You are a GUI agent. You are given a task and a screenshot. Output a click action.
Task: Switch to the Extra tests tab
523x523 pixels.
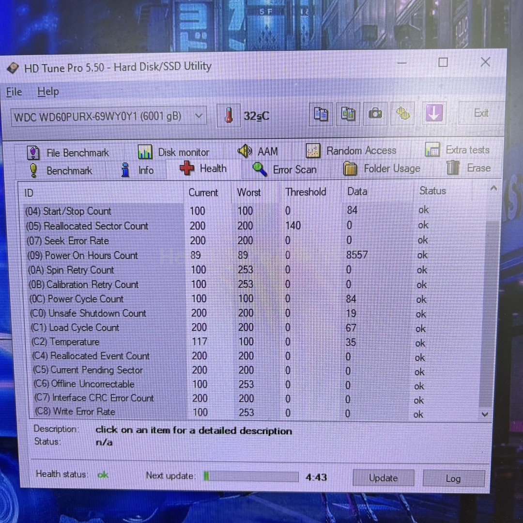[458, 150]
